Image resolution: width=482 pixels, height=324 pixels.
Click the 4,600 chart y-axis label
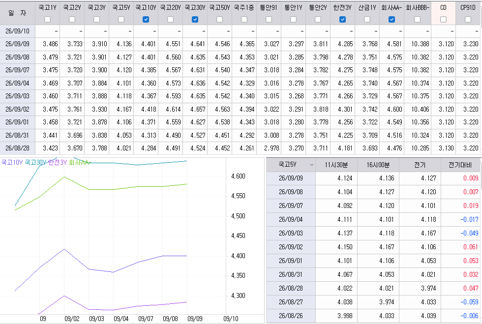238,176
